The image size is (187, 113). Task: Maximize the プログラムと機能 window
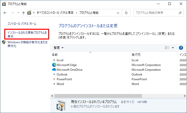coord(170,4)
